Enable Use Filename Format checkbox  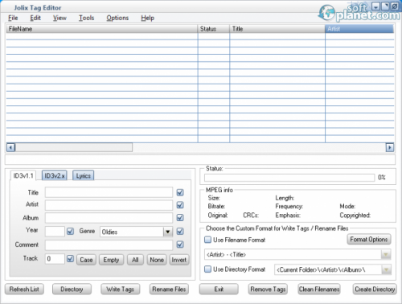click(x=207, y=240)
